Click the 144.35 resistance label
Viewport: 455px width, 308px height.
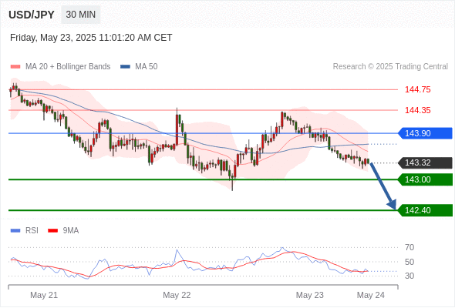pyautogui.click(x=417, y=110)
